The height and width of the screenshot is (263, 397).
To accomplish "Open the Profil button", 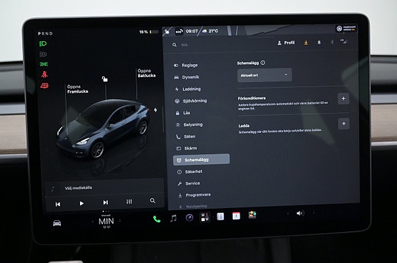I will click(286, 43).
